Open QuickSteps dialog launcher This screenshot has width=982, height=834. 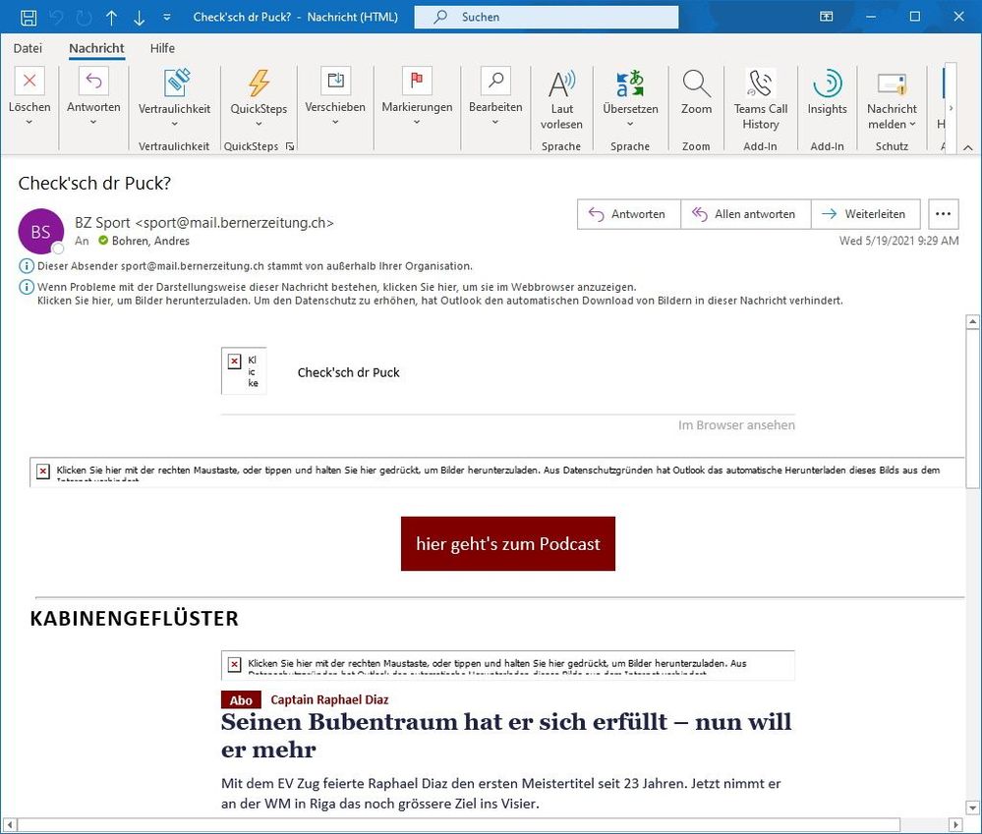290,146
